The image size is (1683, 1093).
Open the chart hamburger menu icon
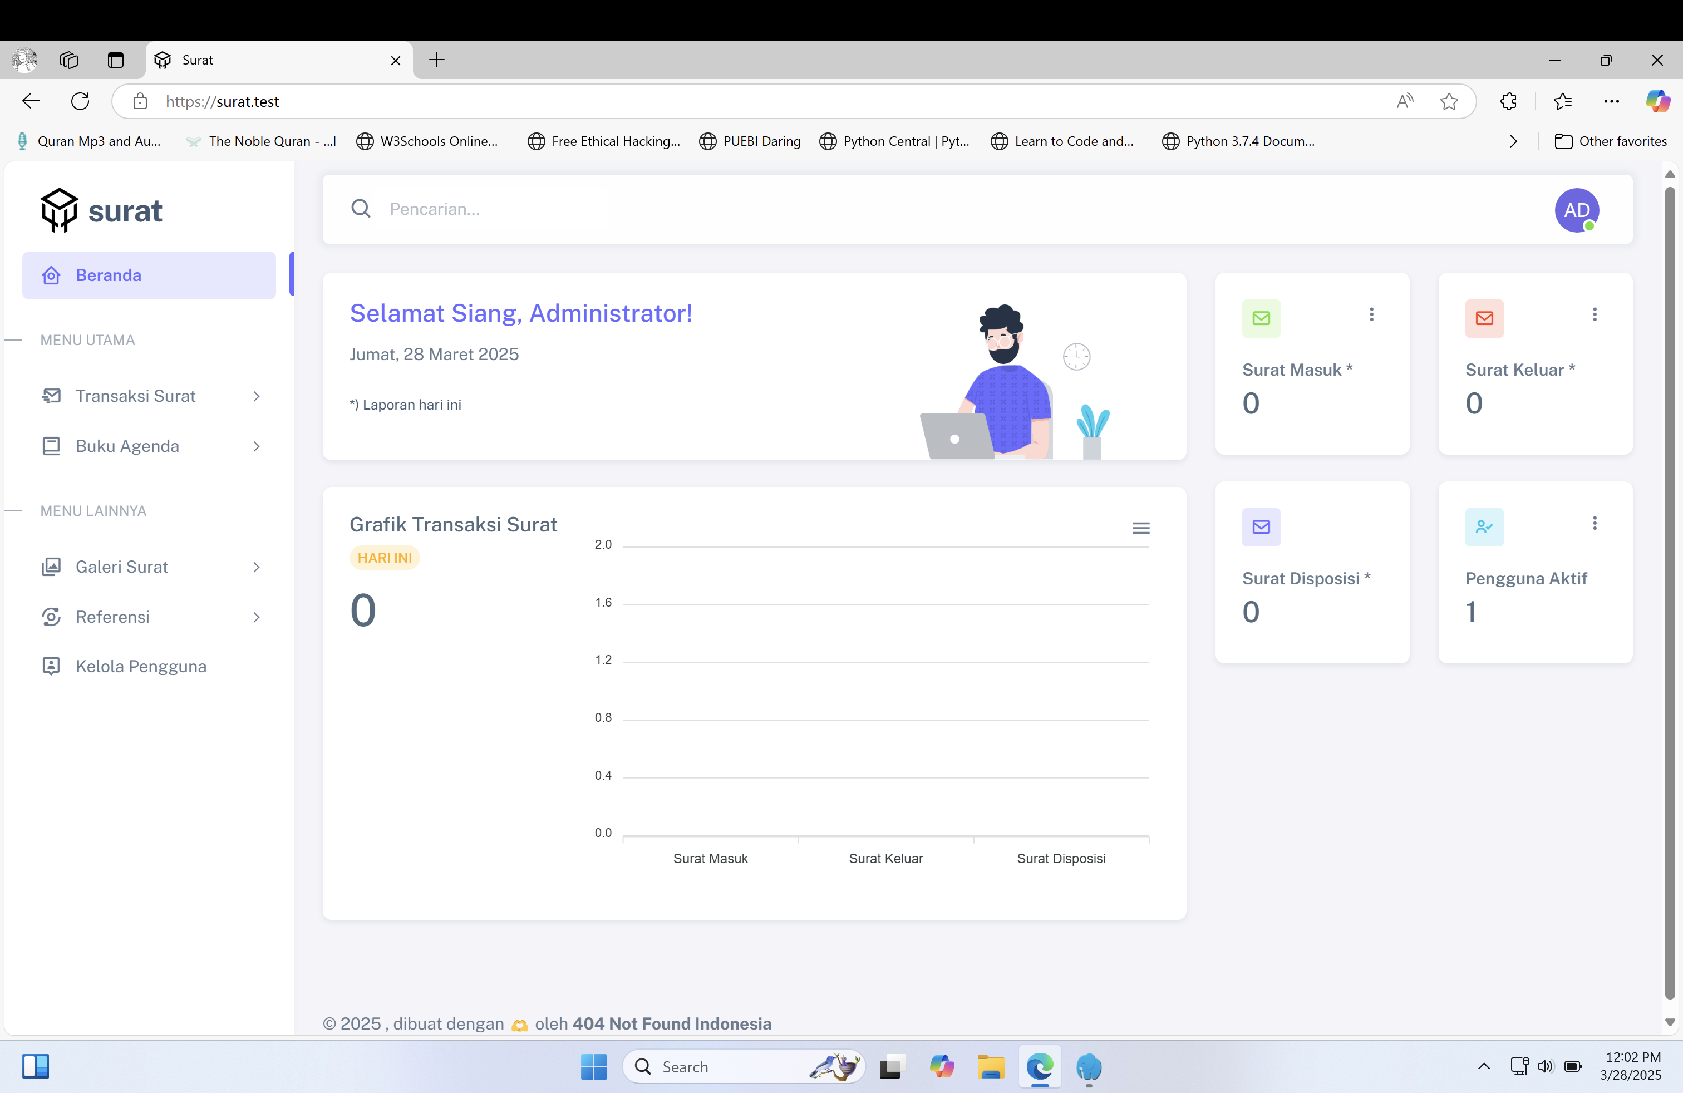coord(1140,528)
